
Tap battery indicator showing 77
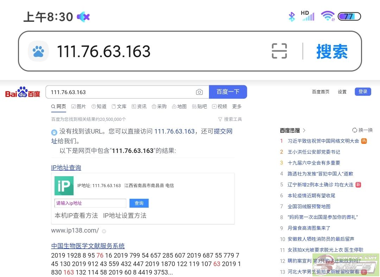pos(349,16)
